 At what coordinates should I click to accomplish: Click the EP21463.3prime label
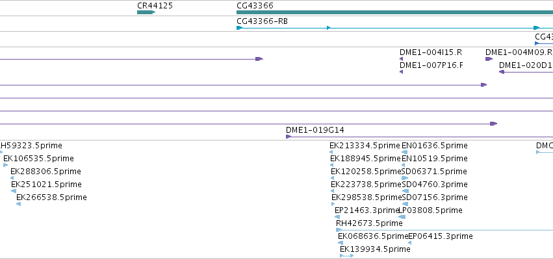(x=367, y=210)
